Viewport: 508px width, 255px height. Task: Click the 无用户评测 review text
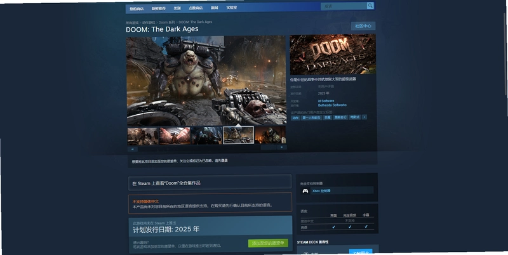[x=326, y=87]
